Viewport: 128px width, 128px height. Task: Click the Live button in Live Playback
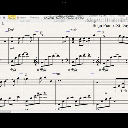[x=49, y=16]
